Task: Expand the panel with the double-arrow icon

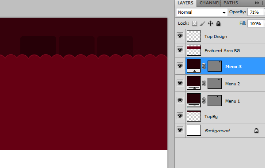Action: 257,3
